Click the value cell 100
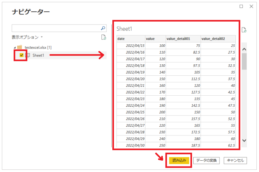 coord(155,46)
